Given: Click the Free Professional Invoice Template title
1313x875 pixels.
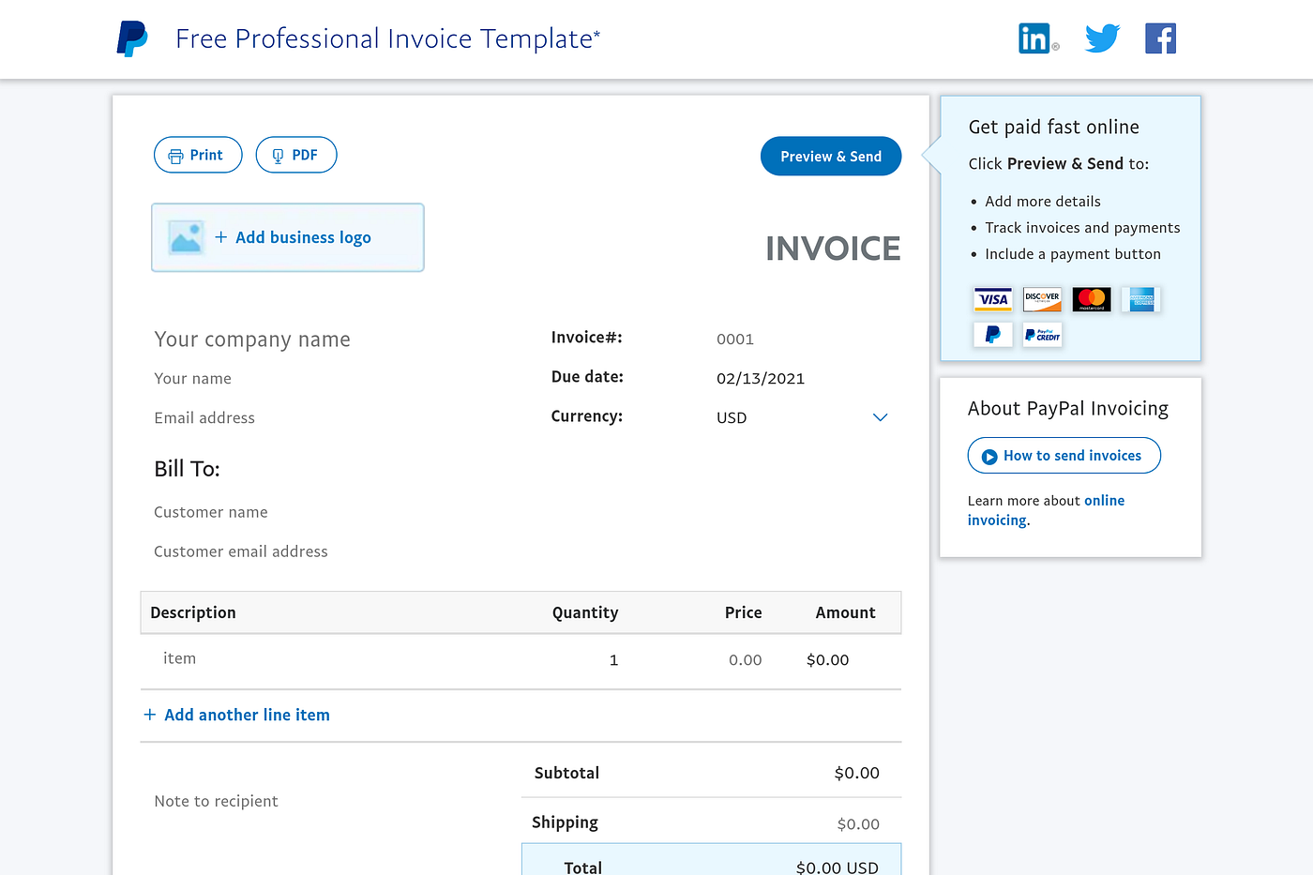Looking at the screenshot, I should [x=387, y=38].
